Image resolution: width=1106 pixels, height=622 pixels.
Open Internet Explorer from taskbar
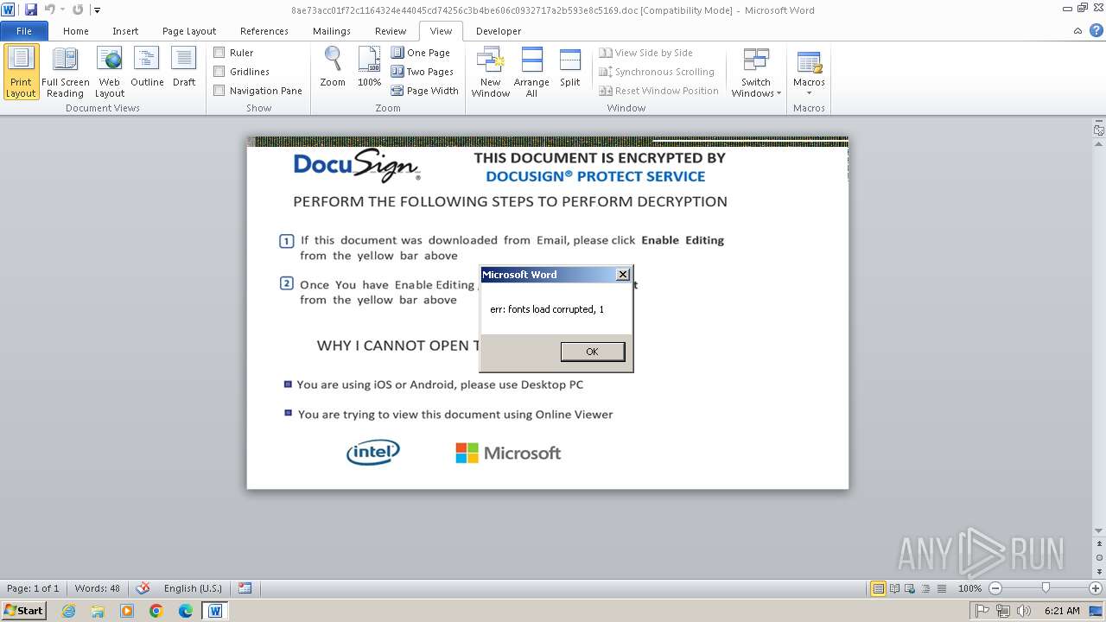(68, 611)
